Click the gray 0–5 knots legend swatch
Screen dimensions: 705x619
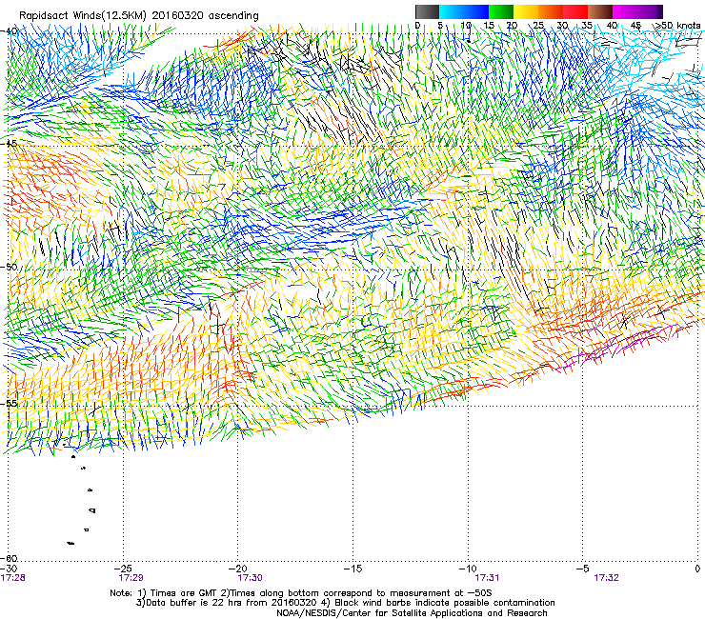[x=427, y=11]
